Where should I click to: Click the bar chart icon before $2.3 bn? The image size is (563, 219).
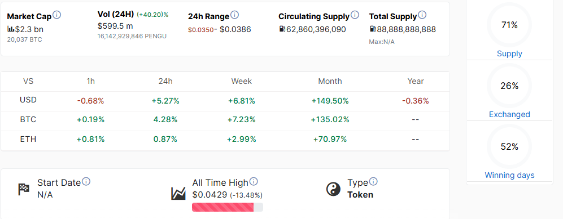[11, 29]
